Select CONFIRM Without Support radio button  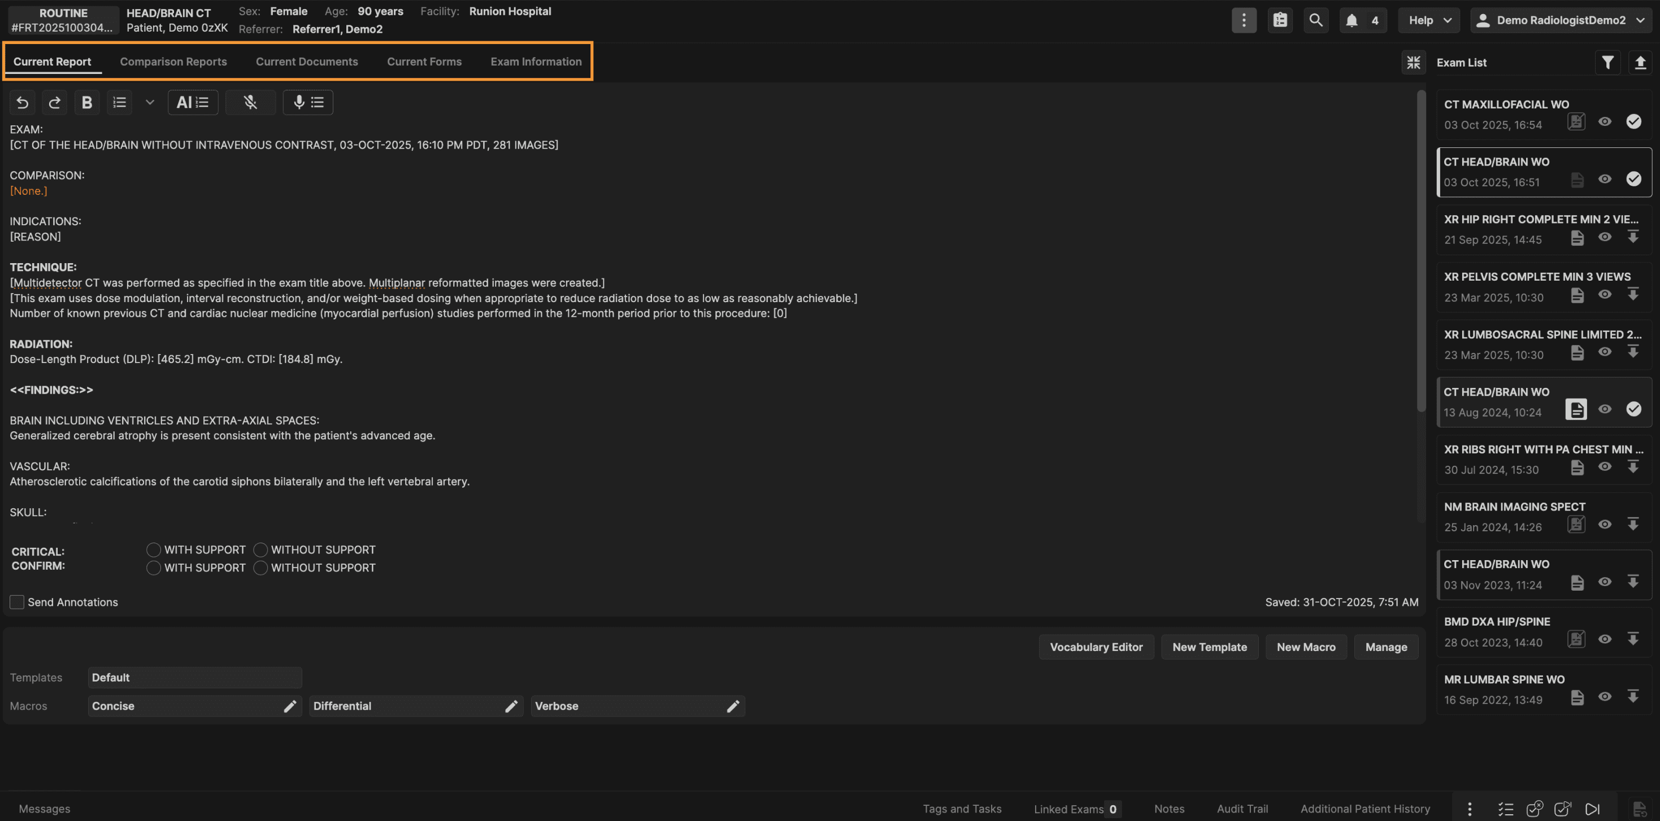pyautogui.click(x=260, y=568)
